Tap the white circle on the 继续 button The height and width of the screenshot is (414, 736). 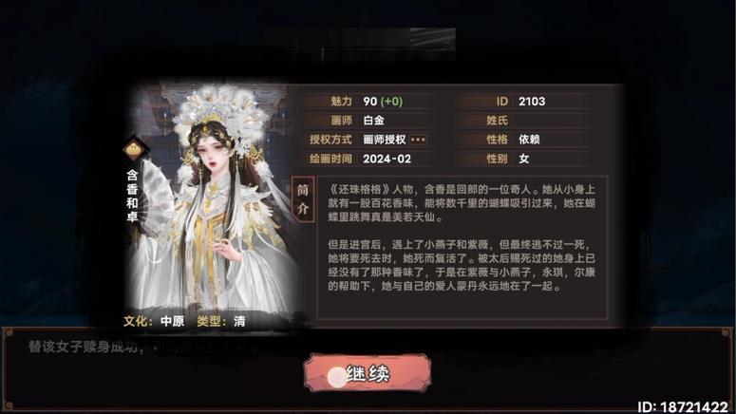336,376
